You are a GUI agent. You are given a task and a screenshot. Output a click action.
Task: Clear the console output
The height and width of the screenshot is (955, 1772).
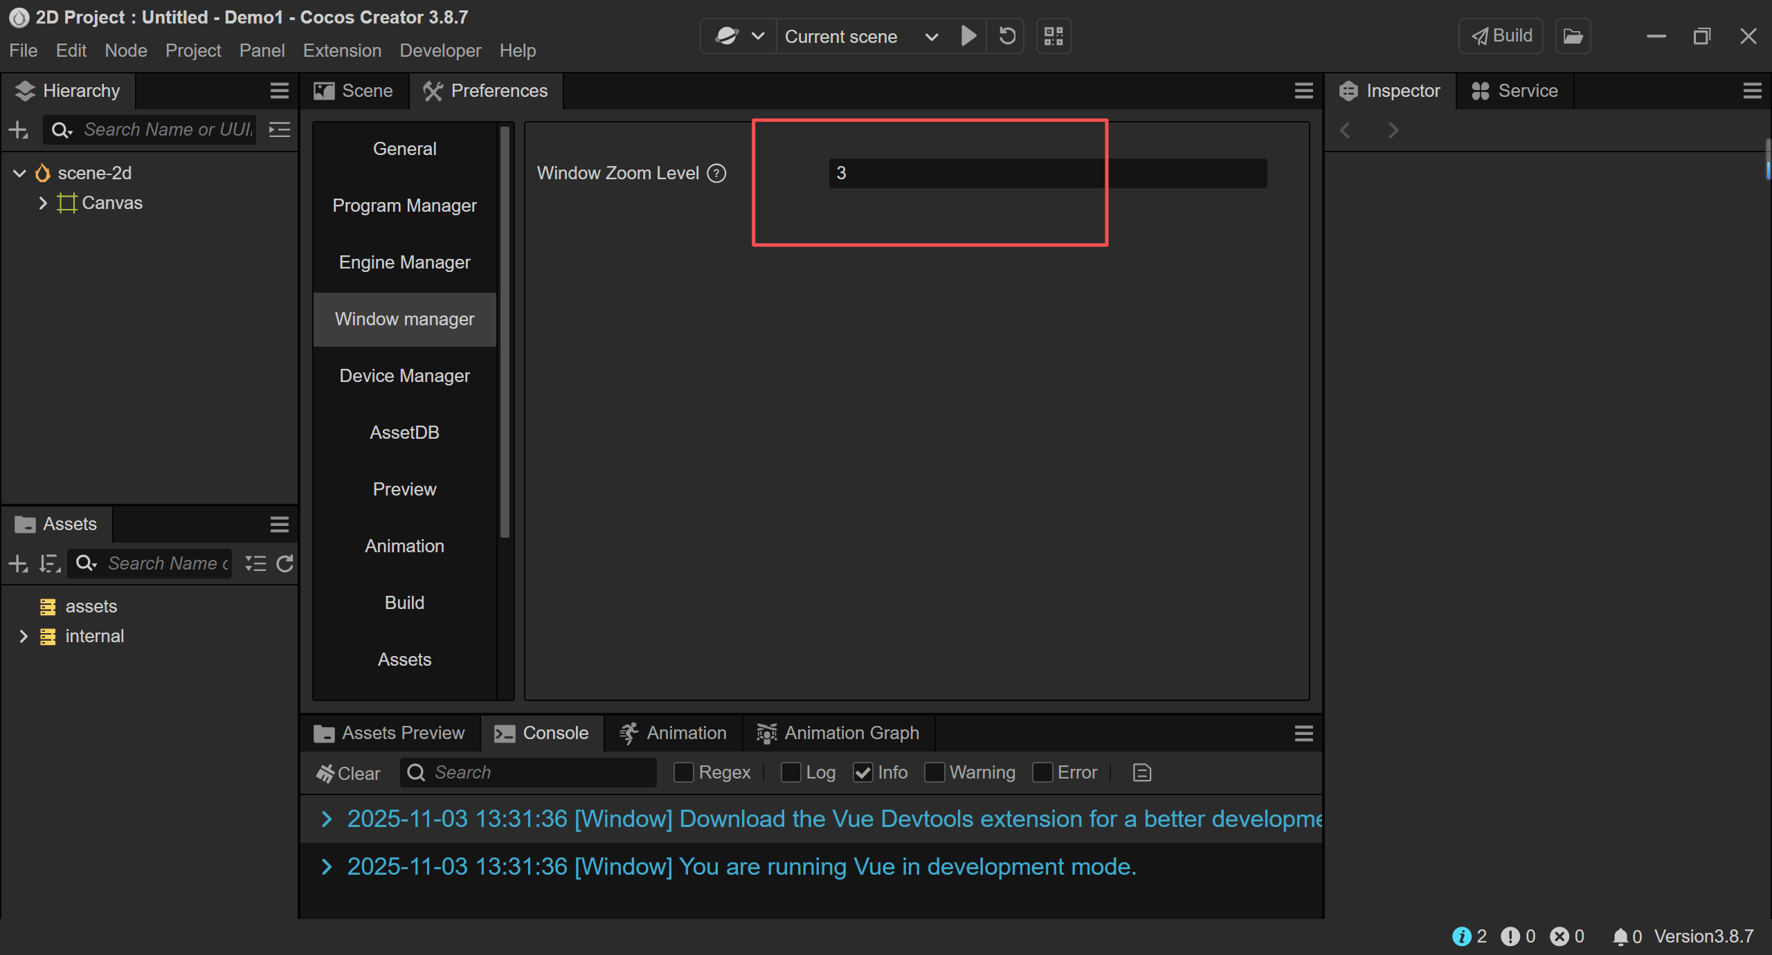348,773
